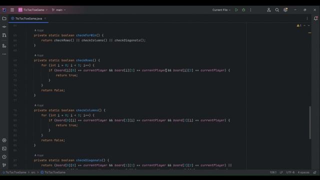Click the author hint above checkDiagonals
Image resolution: width=320 pixels, height=180 pixels.
point(39,155)
